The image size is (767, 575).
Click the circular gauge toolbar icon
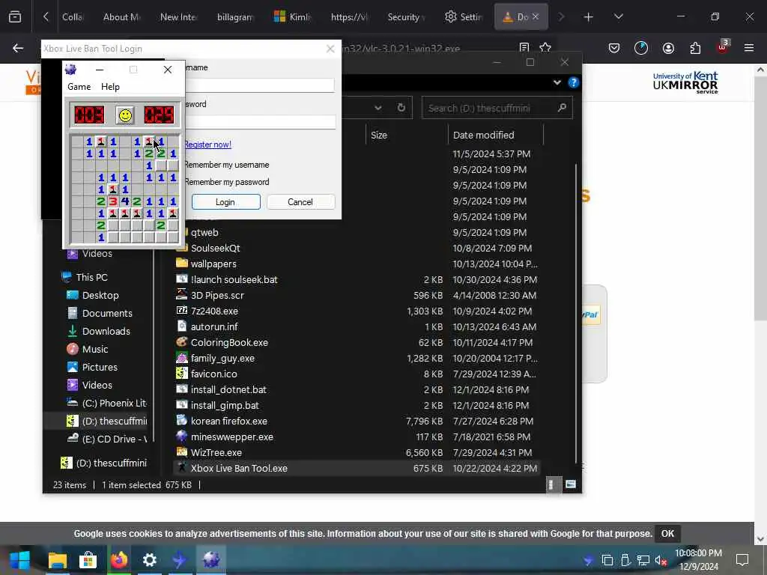pos(641,48)
